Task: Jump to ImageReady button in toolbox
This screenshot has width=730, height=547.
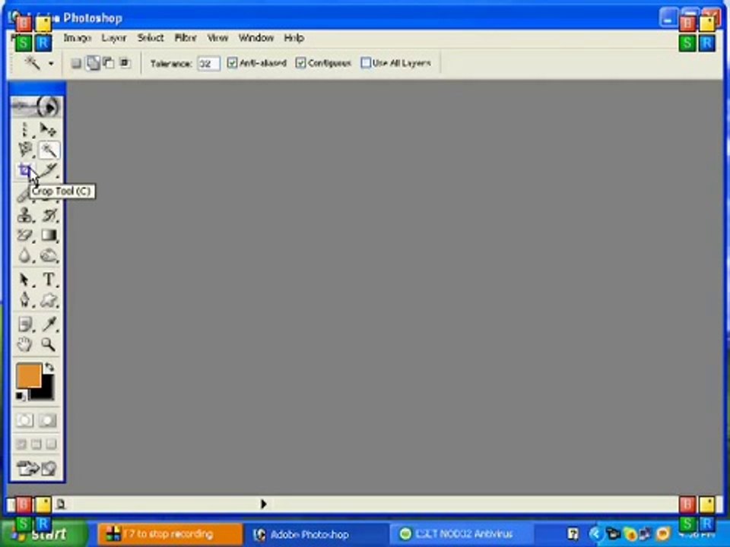Action: coord(36,468)
